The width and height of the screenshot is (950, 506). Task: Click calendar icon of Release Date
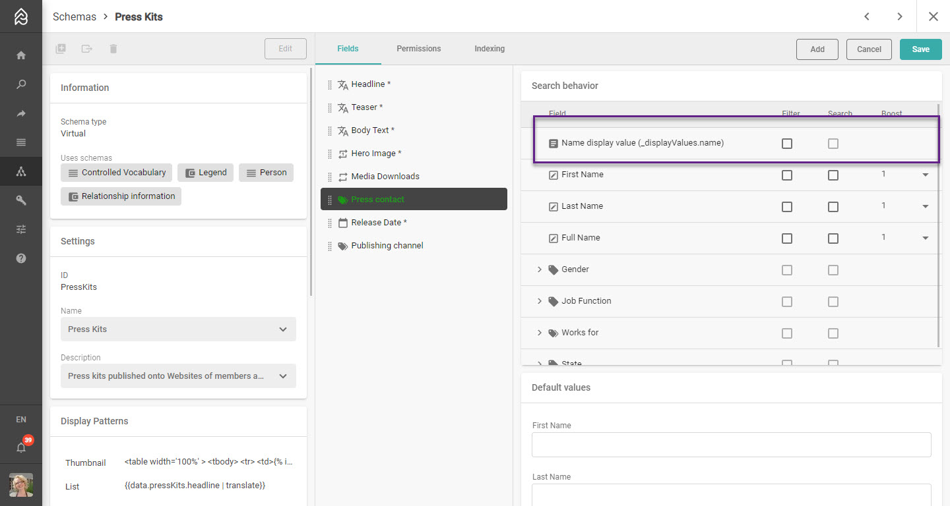point(343,223)
